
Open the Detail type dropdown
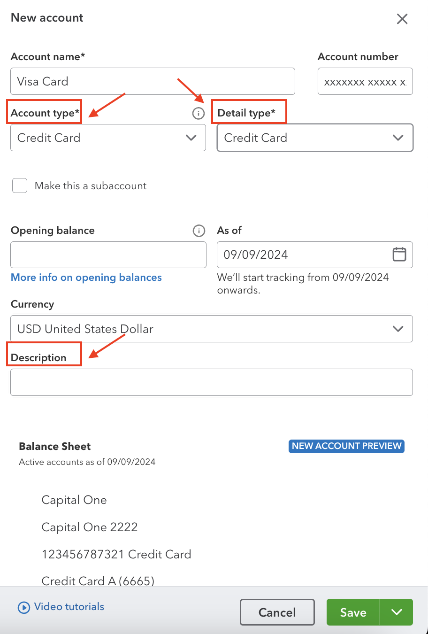point(315,138)
